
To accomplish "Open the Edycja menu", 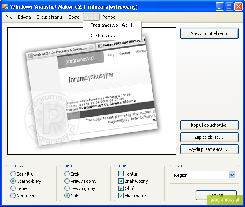I will 24,17.
